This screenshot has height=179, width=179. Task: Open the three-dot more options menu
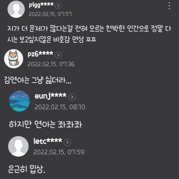169,6
